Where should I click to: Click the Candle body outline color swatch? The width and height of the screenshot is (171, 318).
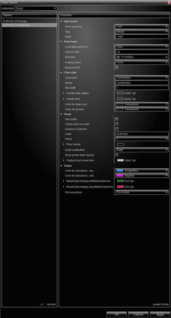click(120, 93)
